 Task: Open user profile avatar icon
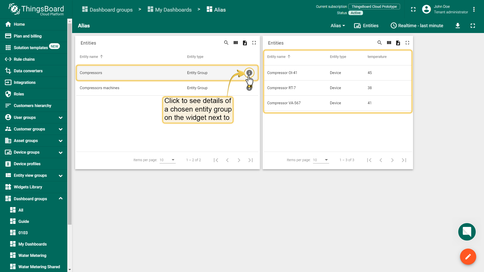point(426,9)
